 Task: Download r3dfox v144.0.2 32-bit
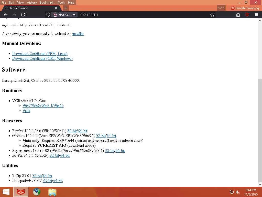pos(101,136)
